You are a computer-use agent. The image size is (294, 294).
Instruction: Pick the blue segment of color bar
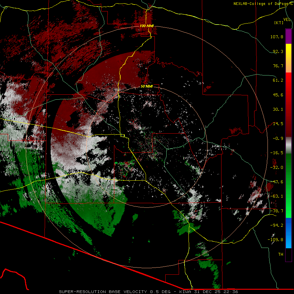pyautogui.click(x=288, y=233)
